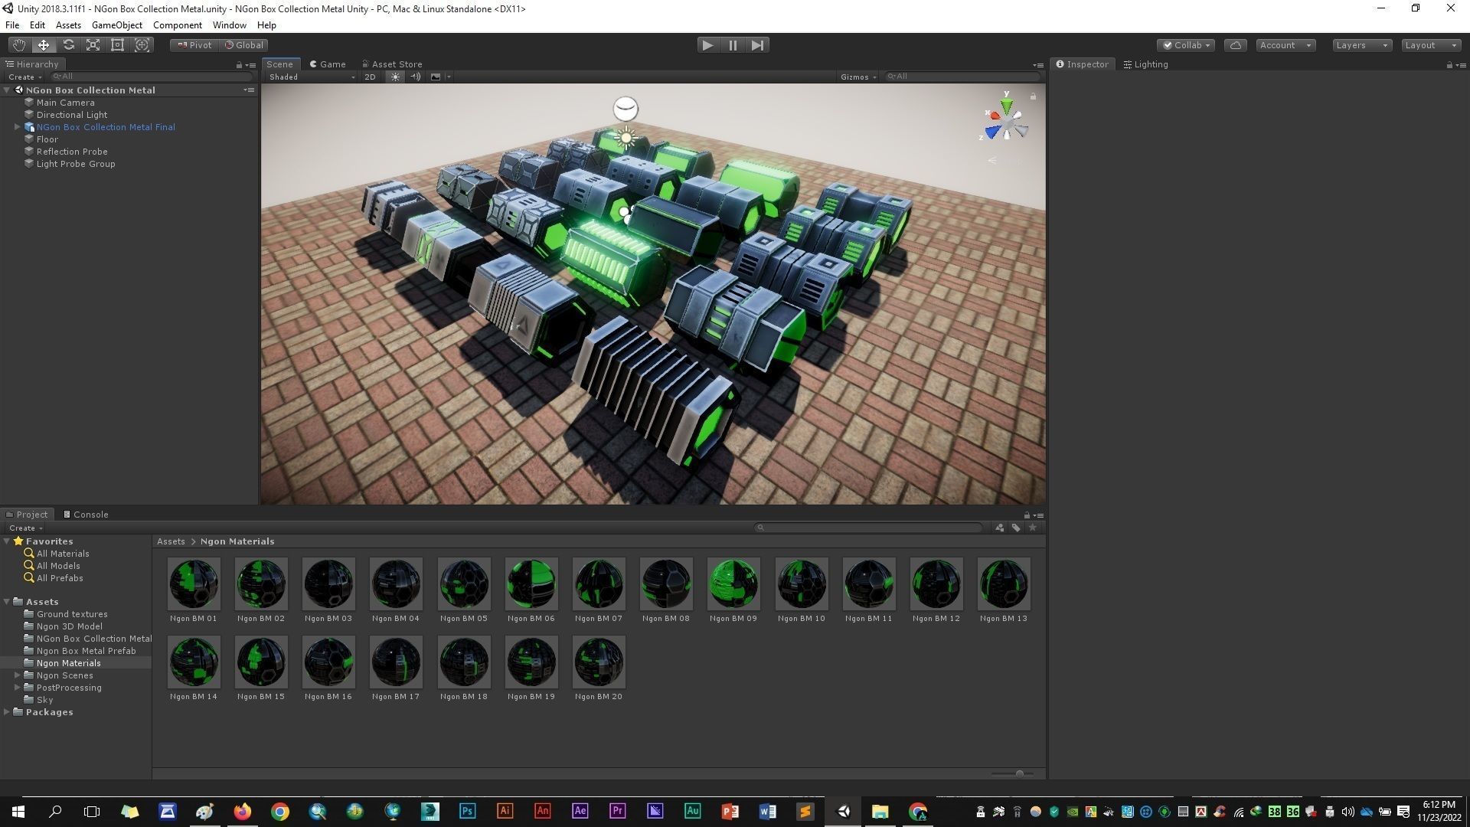The height and width of the screenshot is (827, 1470).
Task: Select the Ngon BM 09 material thumbnail
Action: click(x=733, y=583)
